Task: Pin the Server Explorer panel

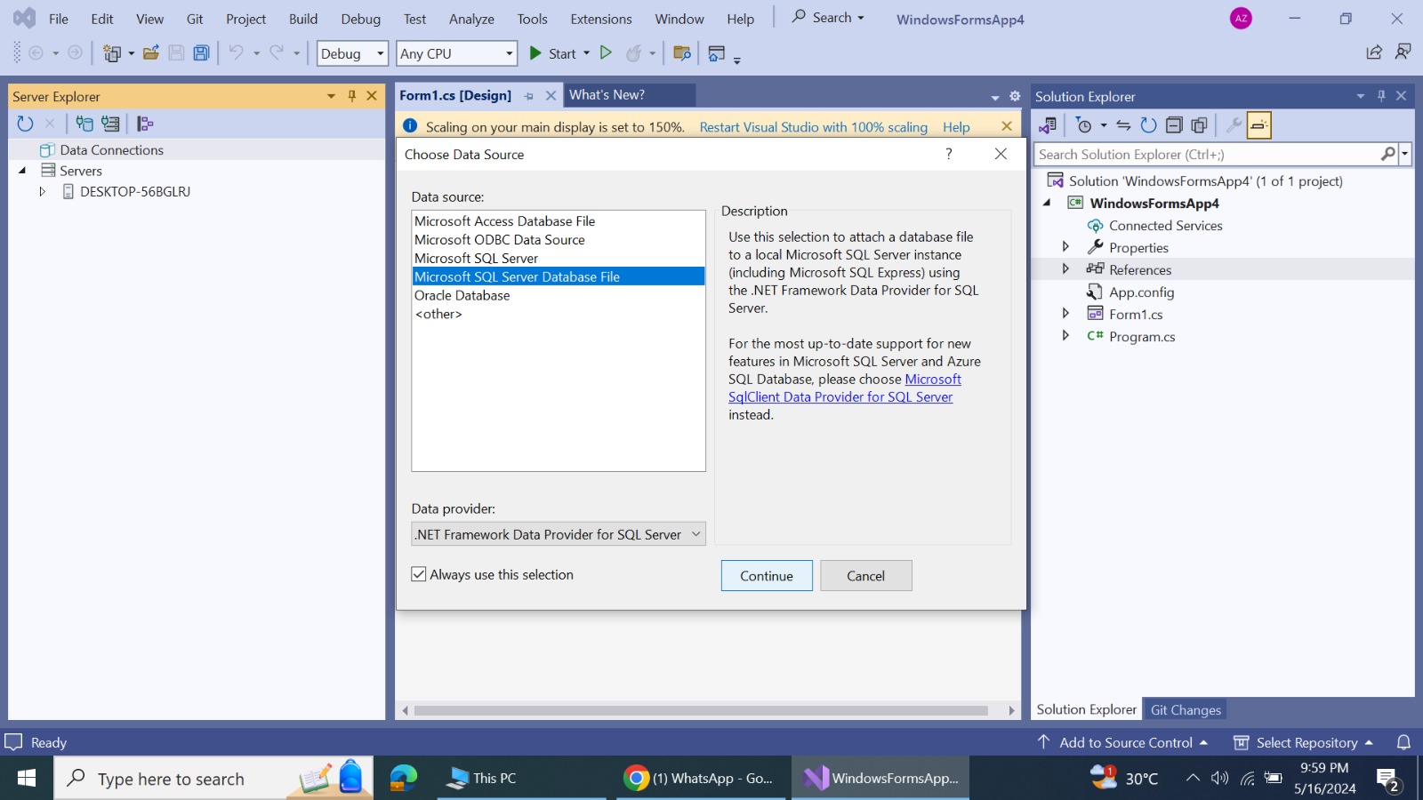Action: (x=352, y=96)
